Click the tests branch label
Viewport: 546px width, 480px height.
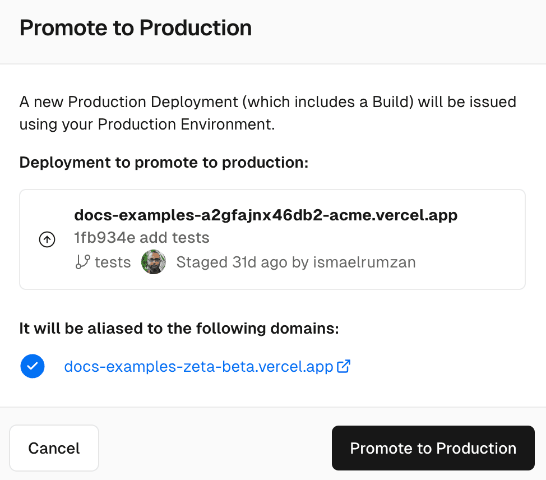pyautogui.click(x=112, y=262)
